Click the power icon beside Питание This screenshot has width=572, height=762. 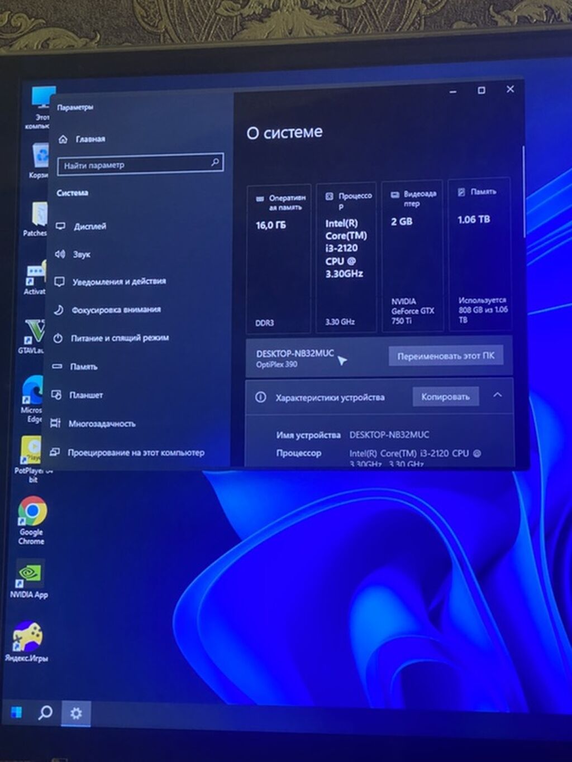[x=58, y=338]
